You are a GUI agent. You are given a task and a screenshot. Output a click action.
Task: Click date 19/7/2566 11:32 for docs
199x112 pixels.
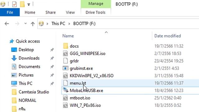169,46
